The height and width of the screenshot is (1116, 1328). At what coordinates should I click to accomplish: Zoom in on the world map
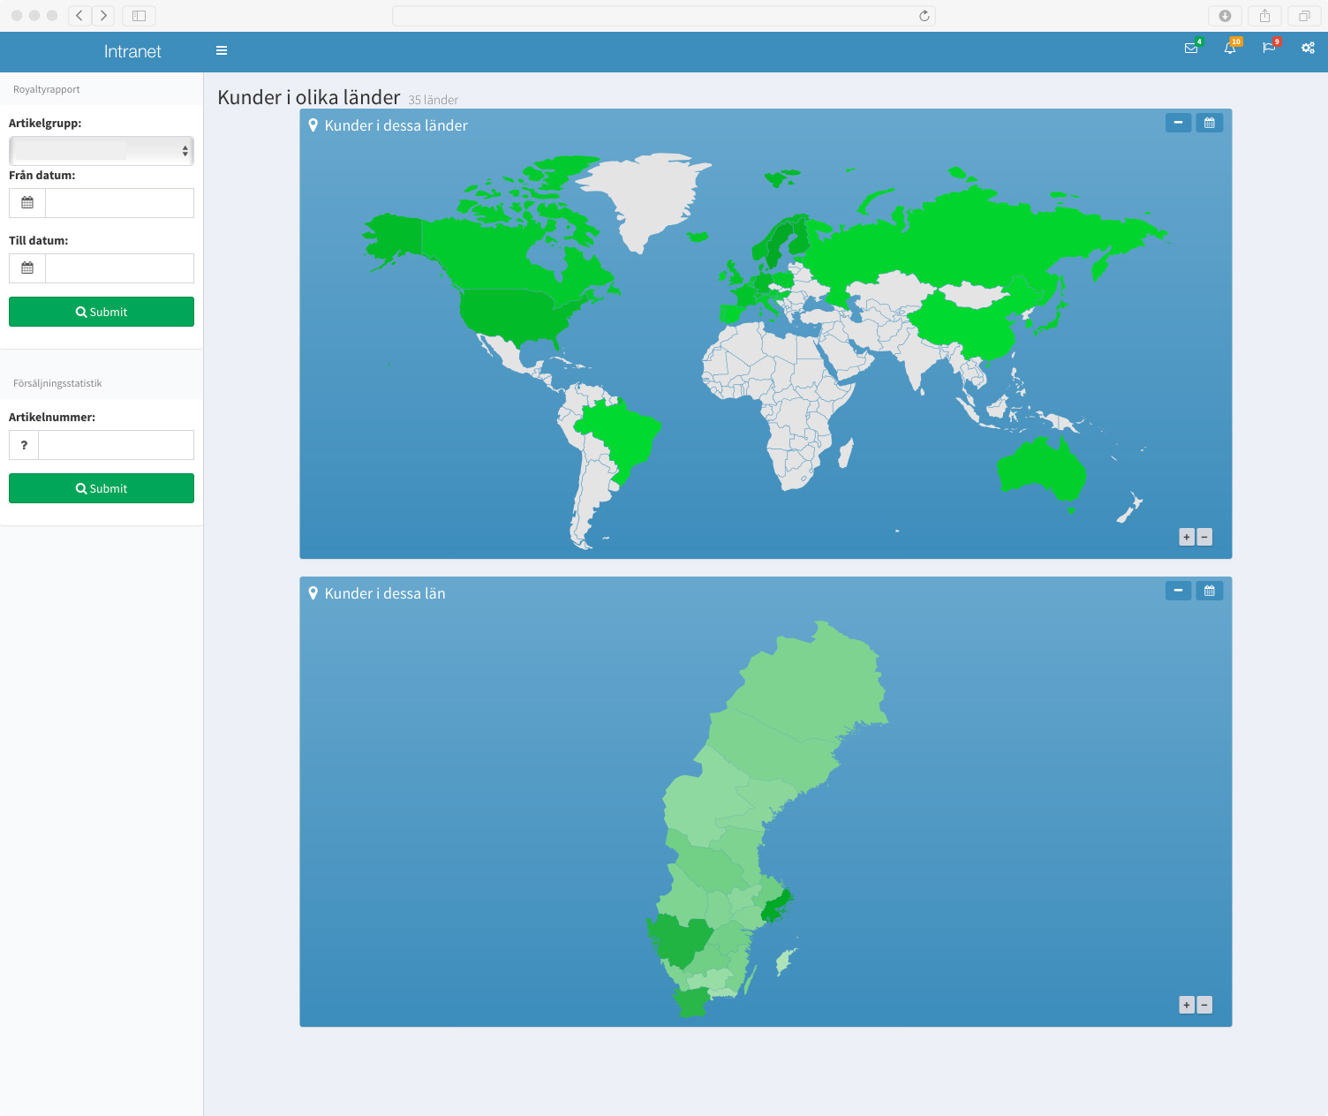pyautogui.click(x=1187, y=537)
